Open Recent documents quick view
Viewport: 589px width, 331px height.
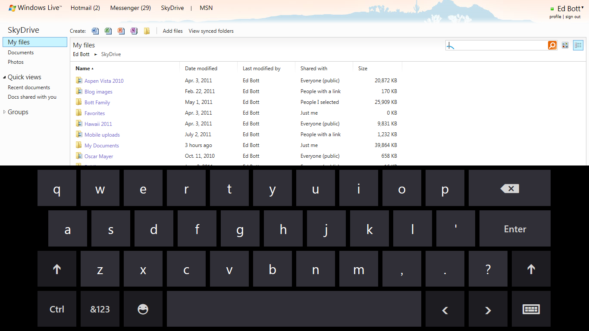point(29,87)
